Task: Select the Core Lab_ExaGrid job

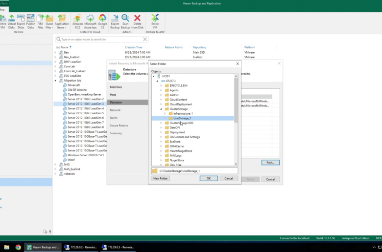Action: click(x=74, y=71)
